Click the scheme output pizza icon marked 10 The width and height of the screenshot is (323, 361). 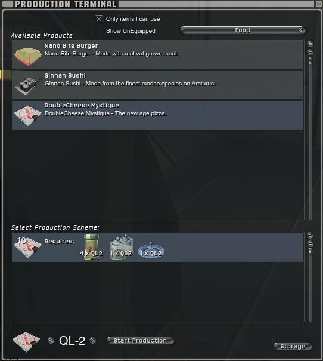(27, 247)
